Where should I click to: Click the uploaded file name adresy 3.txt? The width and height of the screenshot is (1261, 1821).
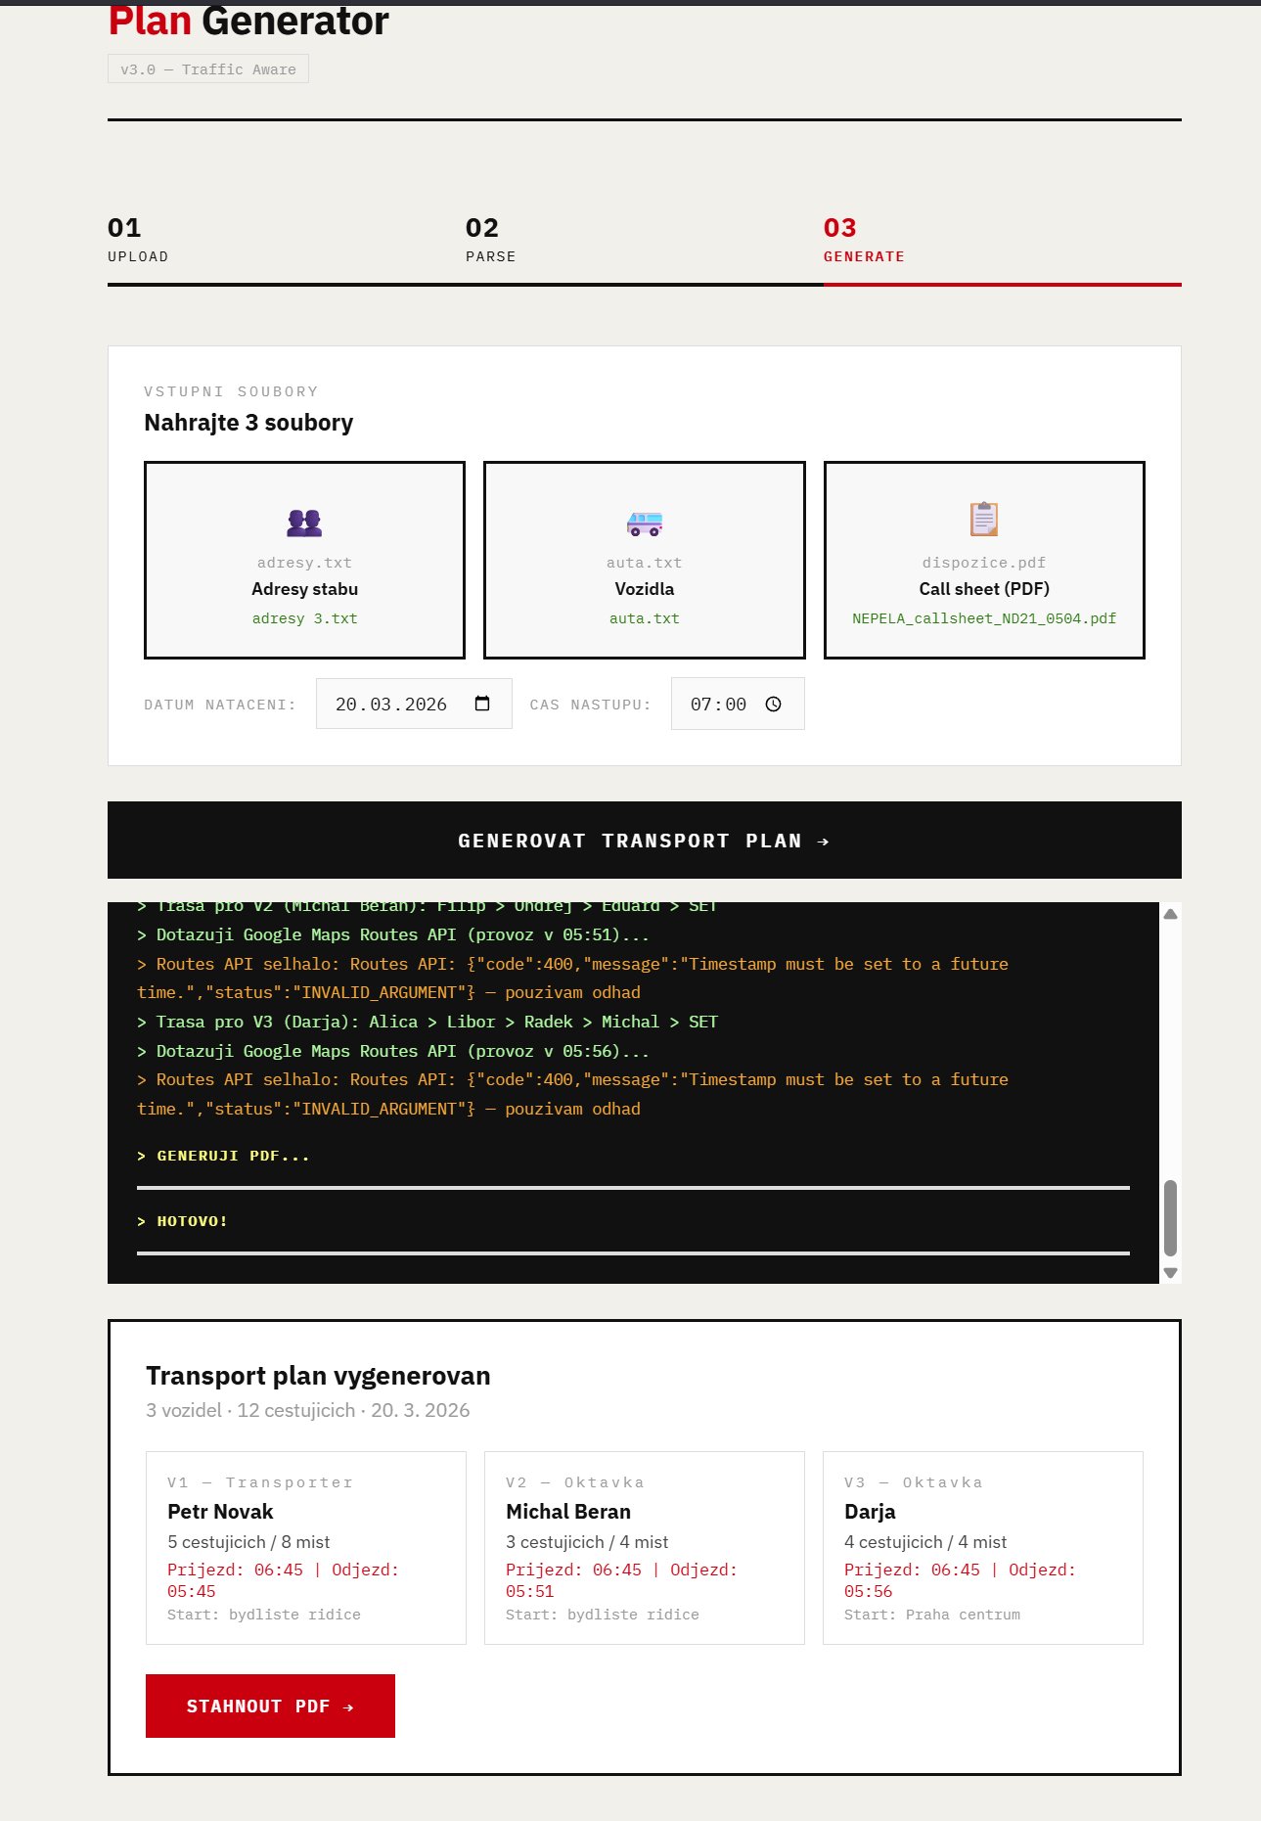[x=304, y=618]
